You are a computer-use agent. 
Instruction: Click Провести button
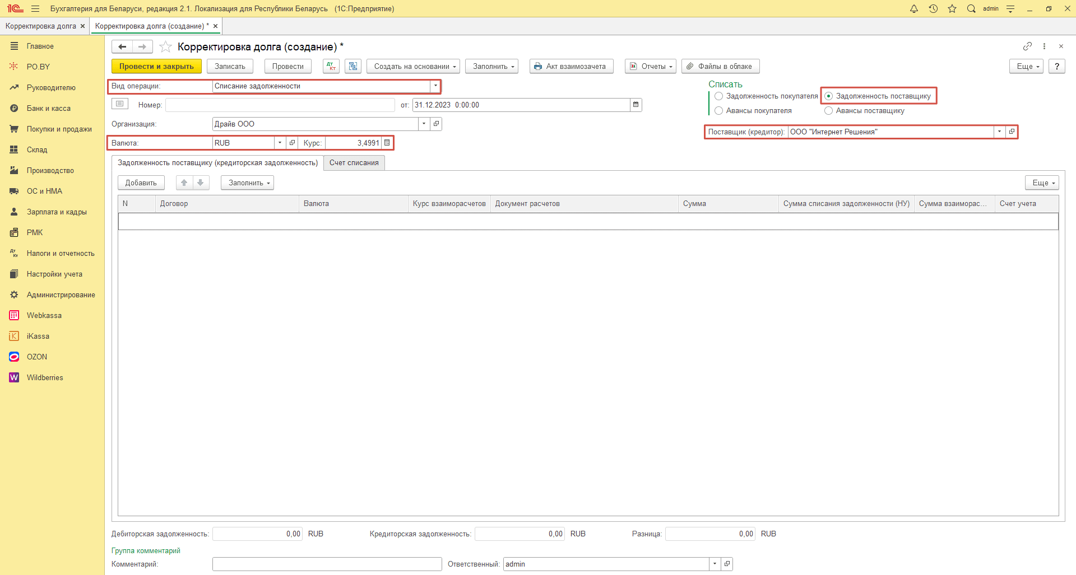287,66
